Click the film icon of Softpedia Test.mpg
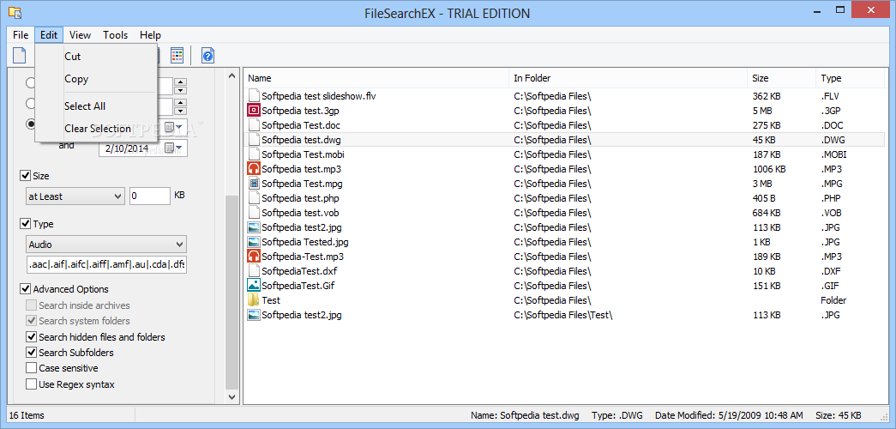 pos(254,184)
